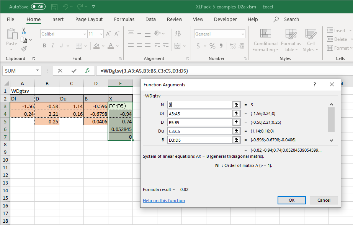
Task: Click OK in Function Arguments dialog
Action: 291,200
